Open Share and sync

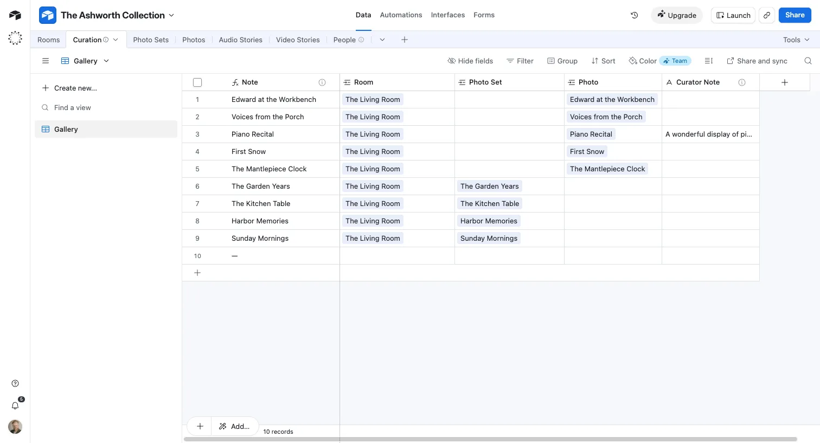pyautogui.click(x=757, y=61)
